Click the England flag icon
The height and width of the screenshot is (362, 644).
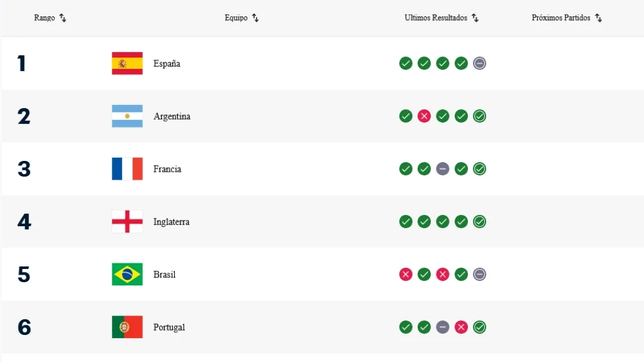click(127, 222)
